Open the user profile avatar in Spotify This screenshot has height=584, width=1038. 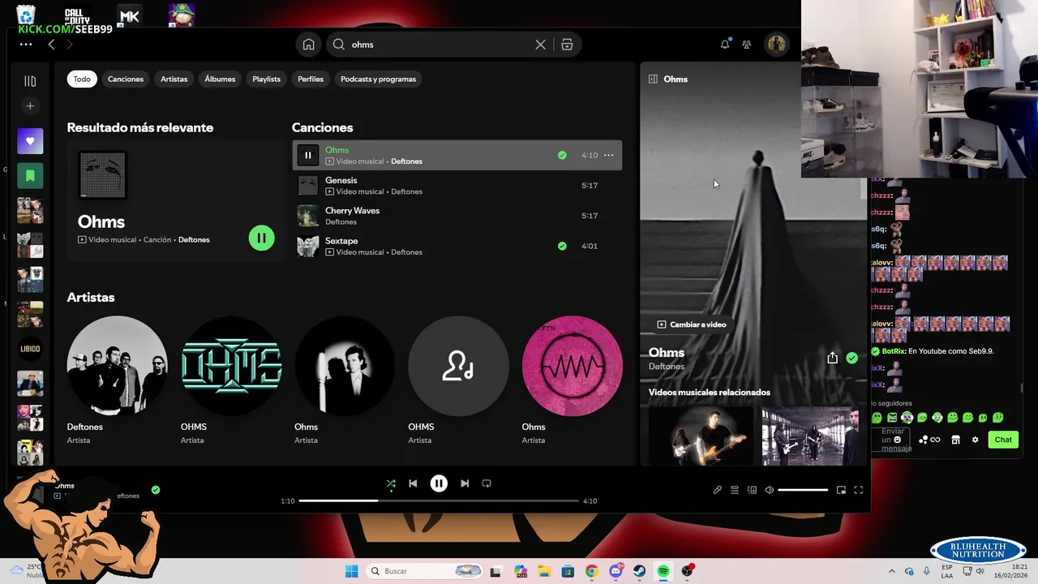[777, 45]
